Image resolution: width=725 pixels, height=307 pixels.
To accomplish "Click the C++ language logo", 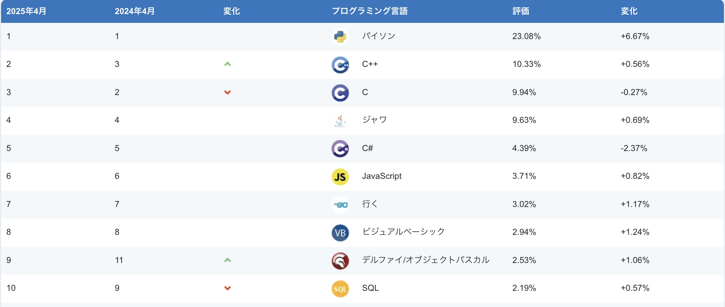I will 340,65.
